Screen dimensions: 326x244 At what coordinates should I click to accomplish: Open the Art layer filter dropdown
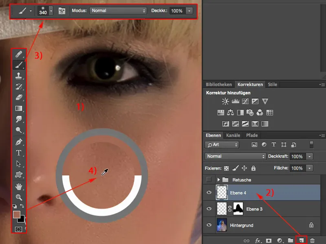pos(222,145)
